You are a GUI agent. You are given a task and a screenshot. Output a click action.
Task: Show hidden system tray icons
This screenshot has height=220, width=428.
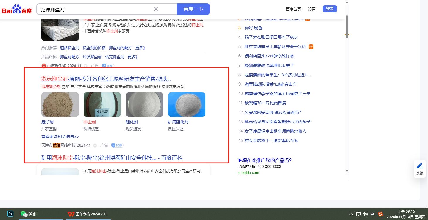(x=351, y=214)
